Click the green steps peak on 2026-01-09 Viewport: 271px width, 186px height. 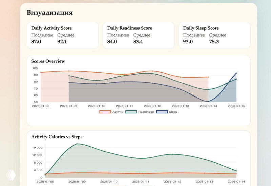point(78,144)
